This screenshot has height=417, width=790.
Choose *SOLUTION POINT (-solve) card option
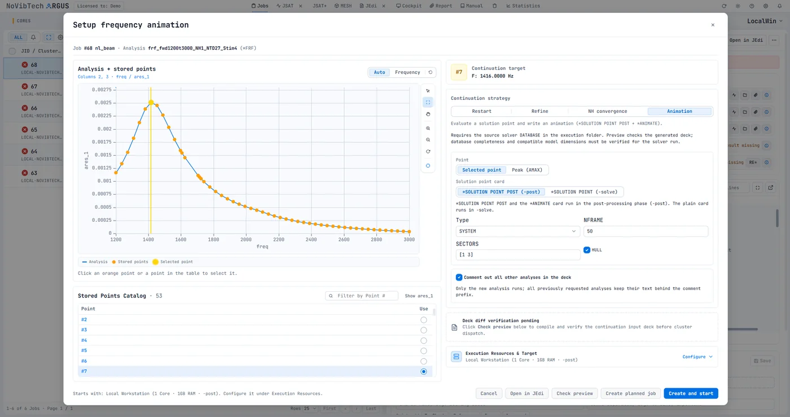[584, 192]
